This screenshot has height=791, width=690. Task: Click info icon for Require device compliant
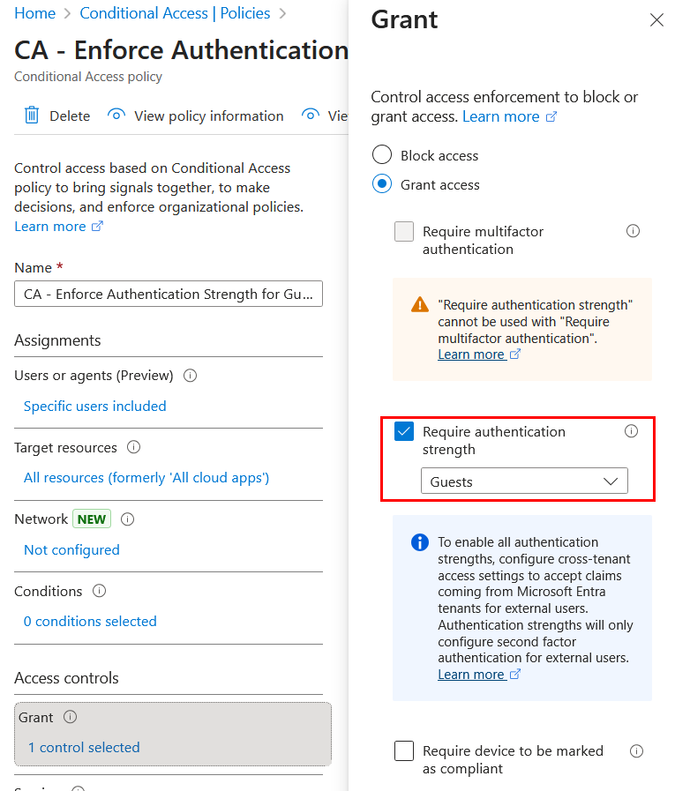coord(636,751)
